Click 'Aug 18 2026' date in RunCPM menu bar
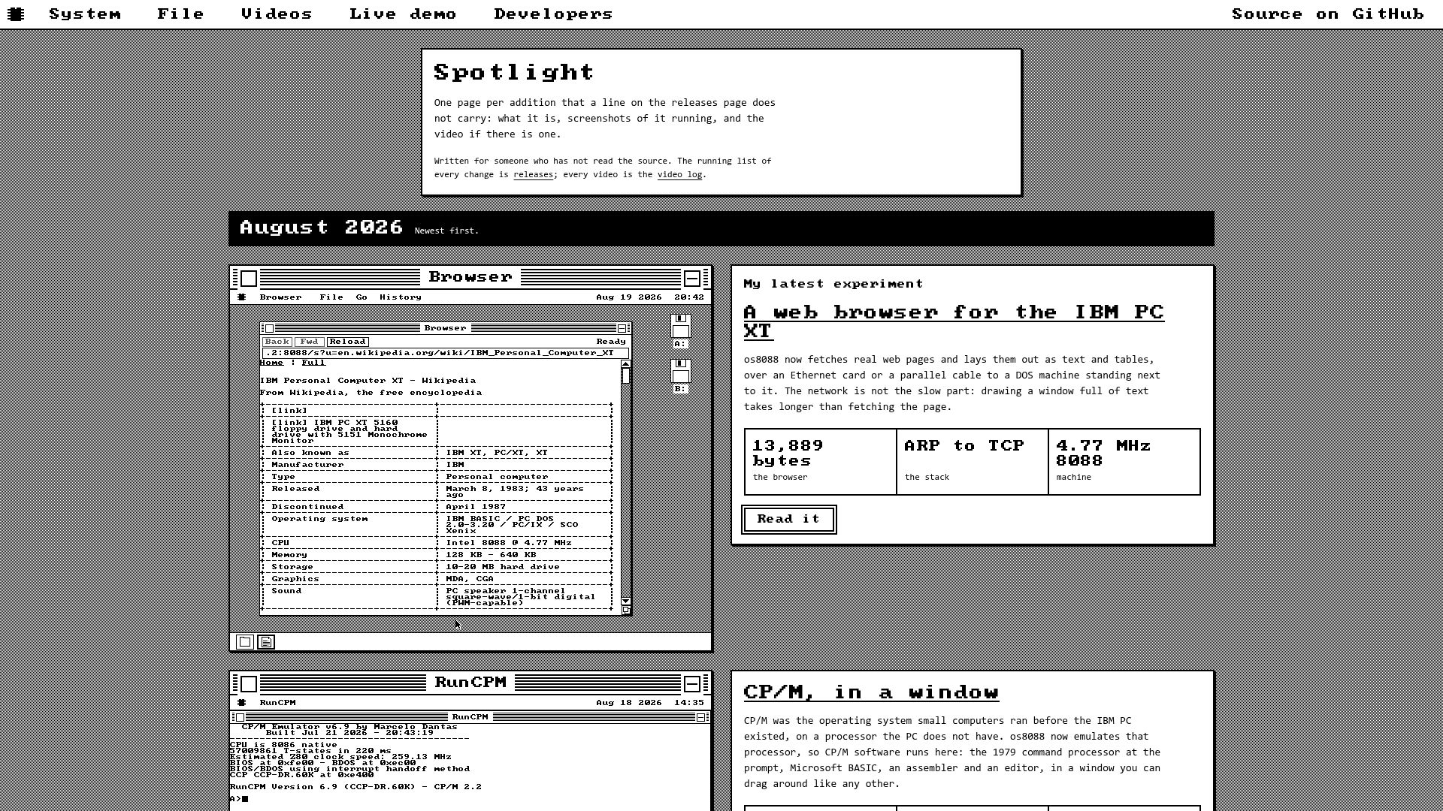This screenshot has height=811, width=1443. click(629, 703)
